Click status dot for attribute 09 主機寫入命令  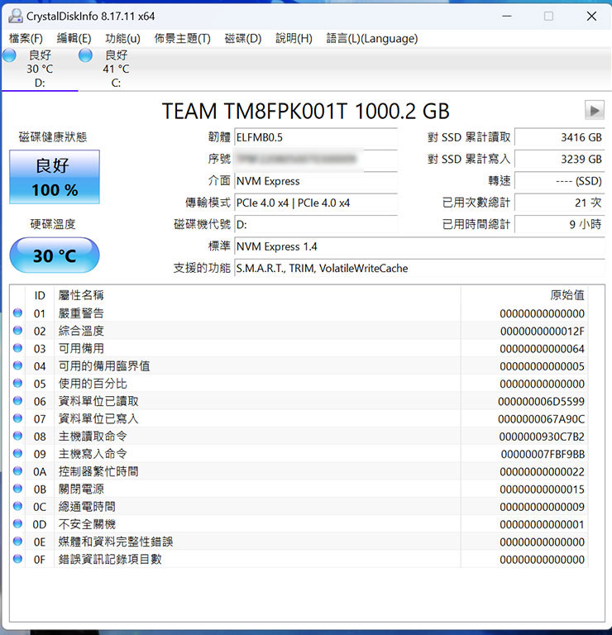click(x=17, y=454)
